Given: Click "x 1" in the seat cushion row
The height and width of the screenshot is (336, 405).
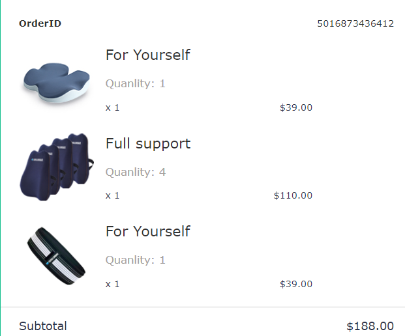Looking at the screenshot, I should coord(112,107).
